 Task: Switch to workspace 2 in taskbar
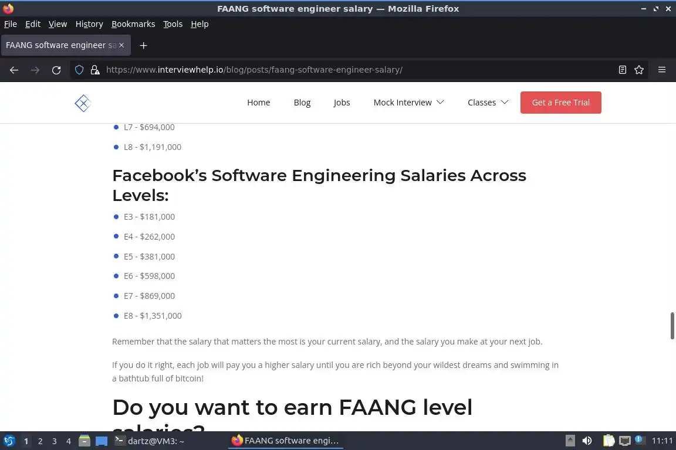40,441
